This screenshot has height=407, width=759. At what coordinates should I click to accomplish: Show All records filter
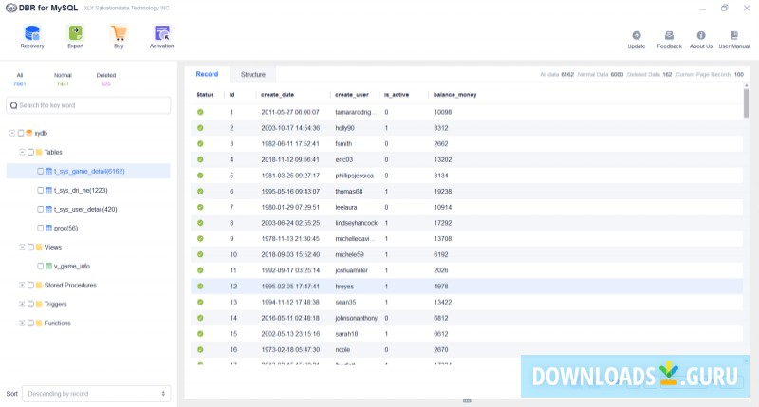pyautogui.click(x=20, y=80)
